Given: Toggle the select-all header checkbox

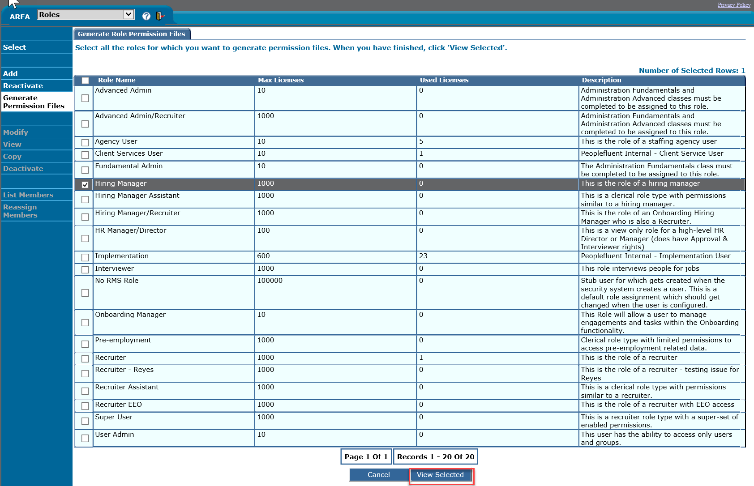Looking at the screenshot, I should coord(85,81).
